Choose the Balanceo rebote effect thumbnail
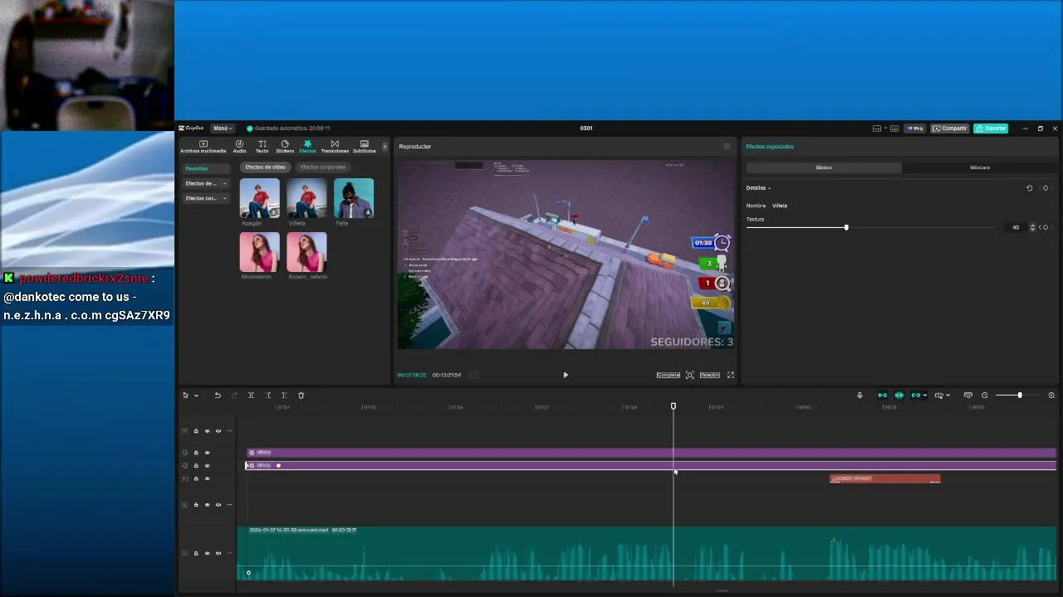1063x597 pixels. tap(306, 252)
